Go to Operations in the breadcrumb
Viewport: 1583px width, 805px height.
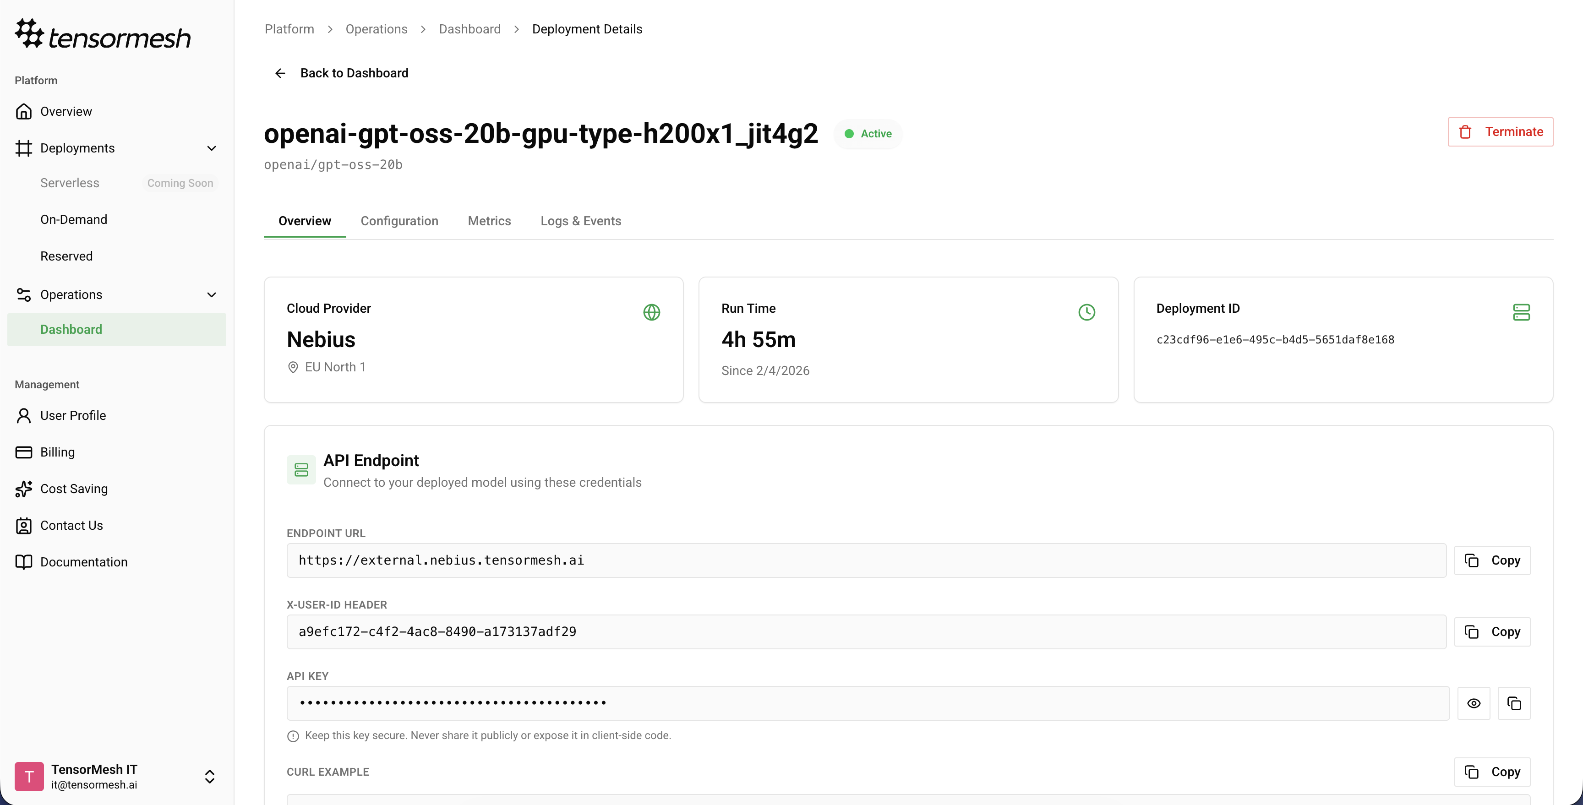(x=376, y=29)
